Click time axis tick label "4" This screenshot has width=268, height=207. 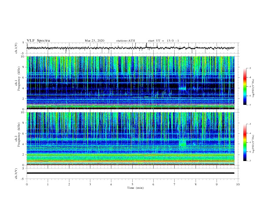[111, 184]
